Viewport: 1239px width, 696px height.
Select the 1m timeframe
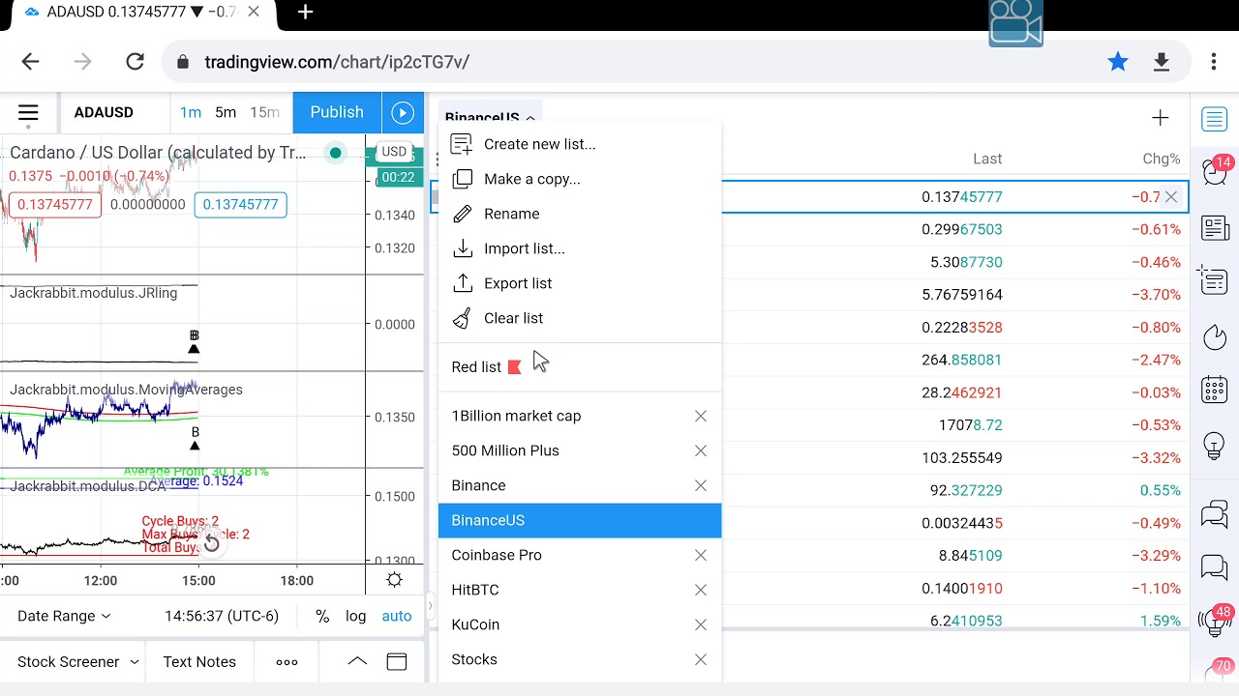point(191,113)
